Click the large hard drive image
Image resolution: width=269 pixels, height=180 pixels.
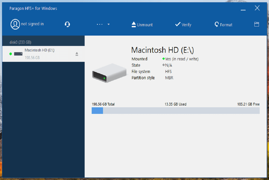click(x=110, y=73)
